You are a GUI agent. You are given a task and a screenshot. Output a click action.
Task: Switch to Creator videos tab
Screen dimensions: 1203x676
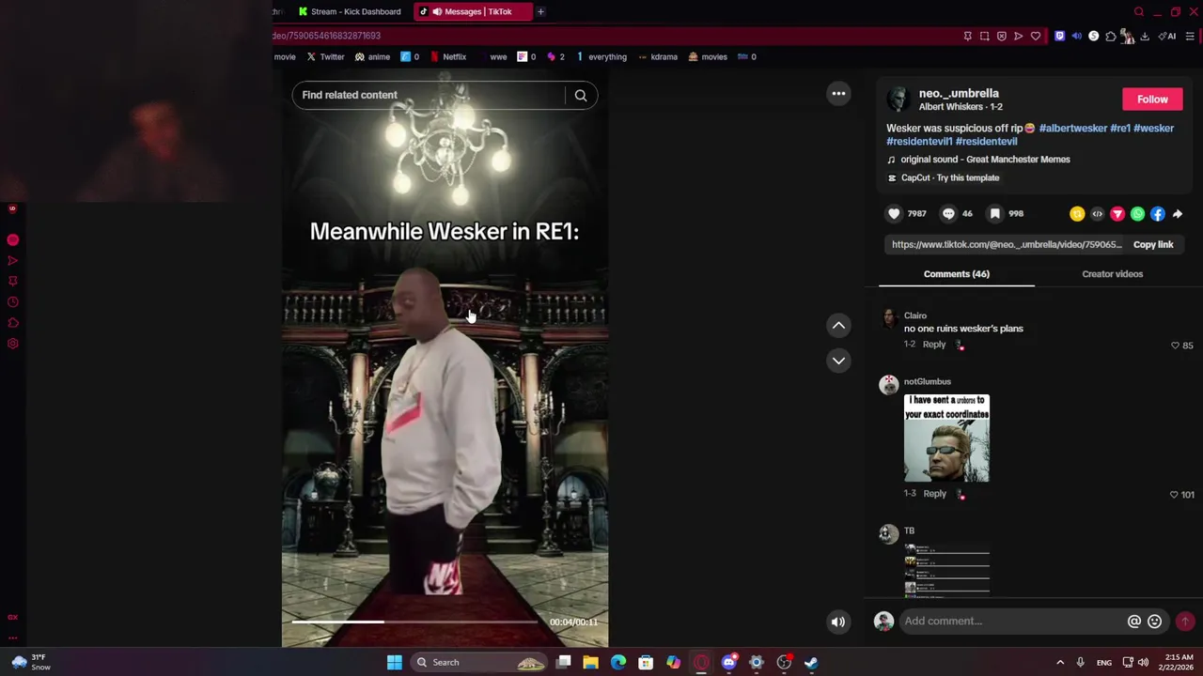tap(1112, 274)
